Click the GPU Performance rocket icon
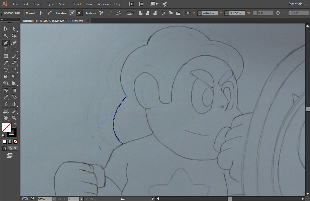 click(x=165, y=4)
